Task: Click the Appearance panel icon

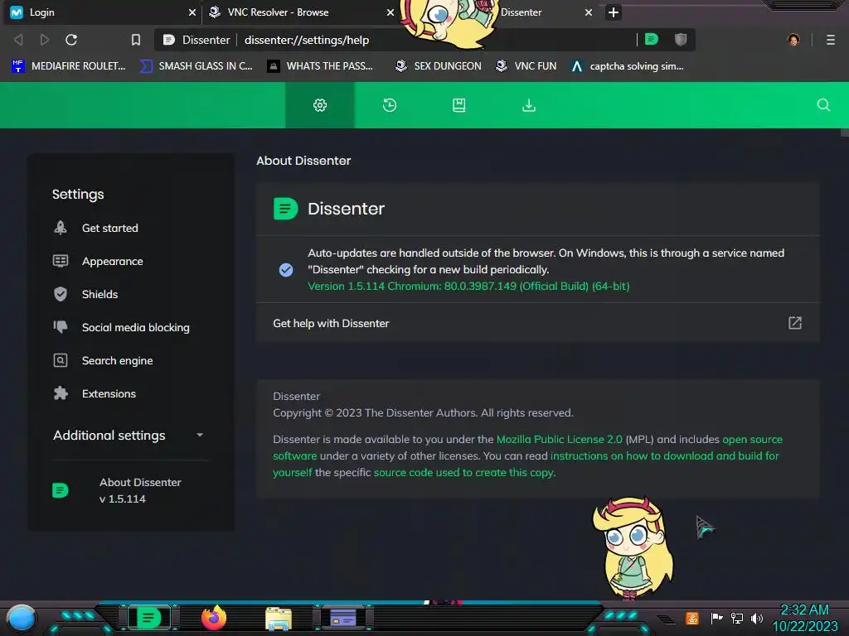Action: click(x=60, y=261)
